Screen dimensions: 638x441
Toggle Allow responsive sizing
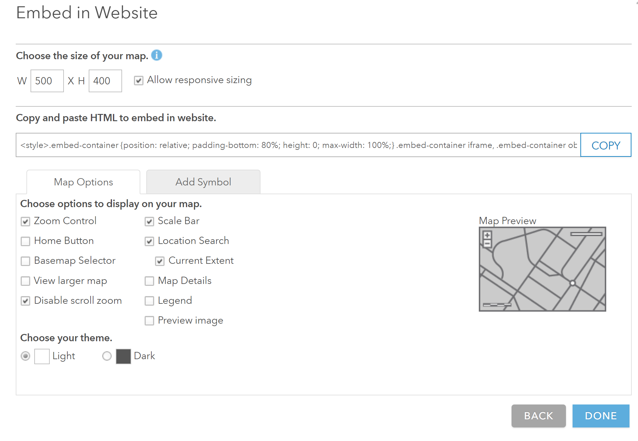pyautogui.click(x=138, y=81)
